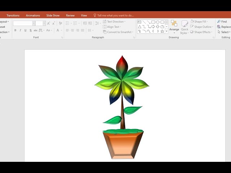This screenshot has width=231, height=173.
Task: Click Decrease Font Size icon
Action: (54, 23)
